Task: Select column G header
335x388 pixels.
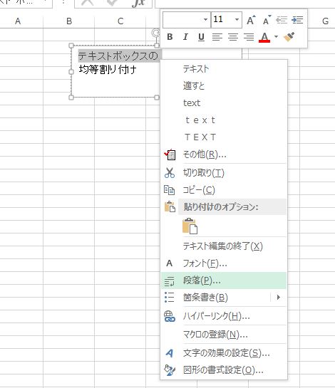Action: pos(325,21)
